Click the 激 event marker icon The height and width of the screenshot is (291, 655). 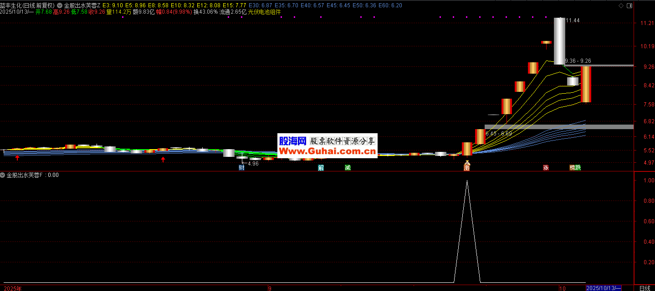466,167
